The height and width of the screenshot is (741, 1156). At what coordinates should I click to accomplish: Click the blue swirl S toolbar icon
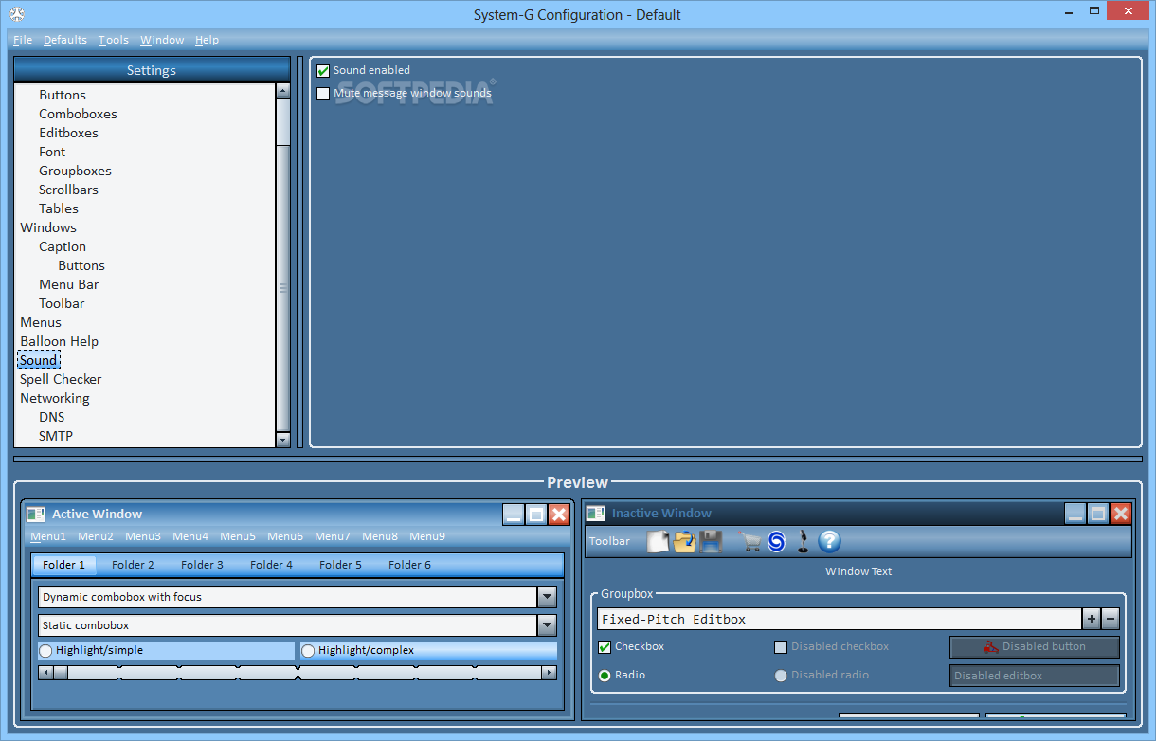click(x=777, y=541)
